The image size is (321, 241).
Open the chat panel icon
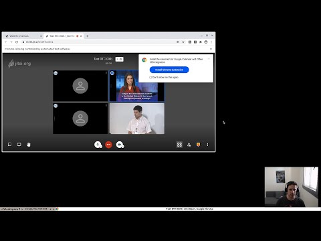tap(9, 145)
